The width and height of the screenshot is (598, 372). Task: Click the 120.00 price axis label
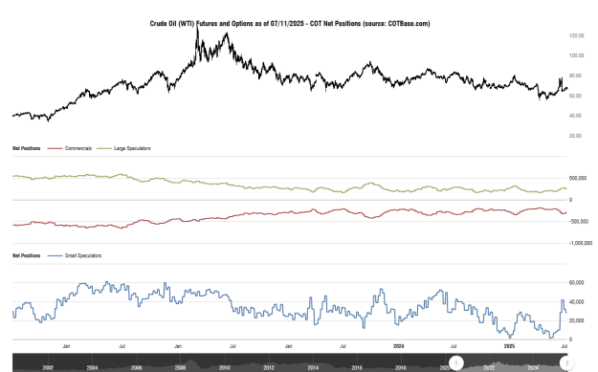coord(576,35)
